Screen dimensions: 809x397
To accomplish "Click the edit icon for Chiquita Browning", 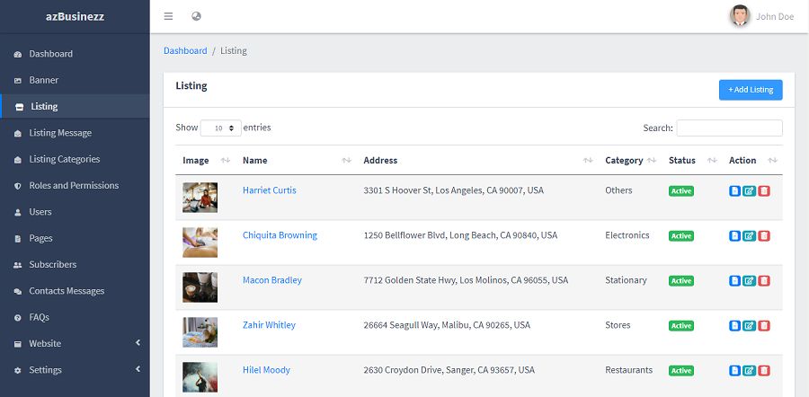I will tap(749, 235).
